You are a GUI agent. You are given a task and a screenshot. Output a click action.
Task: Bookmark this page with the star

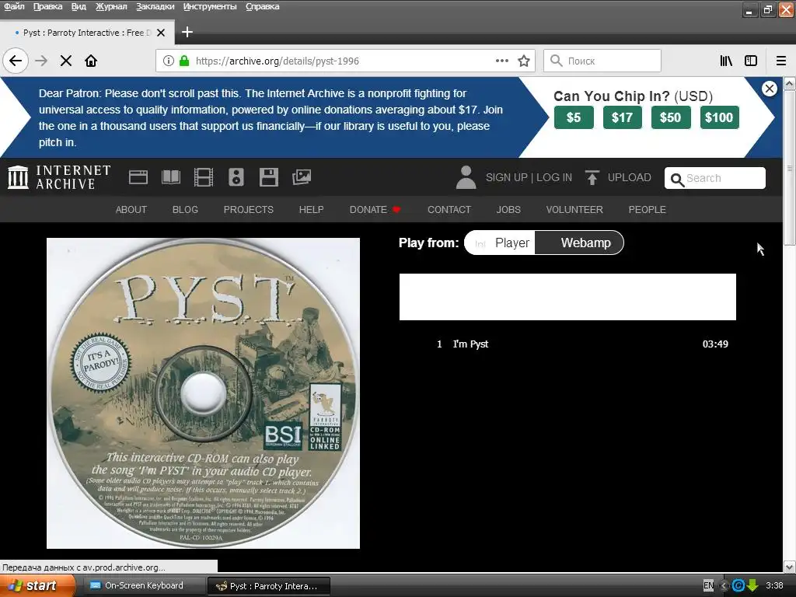(x=524, y=61)
